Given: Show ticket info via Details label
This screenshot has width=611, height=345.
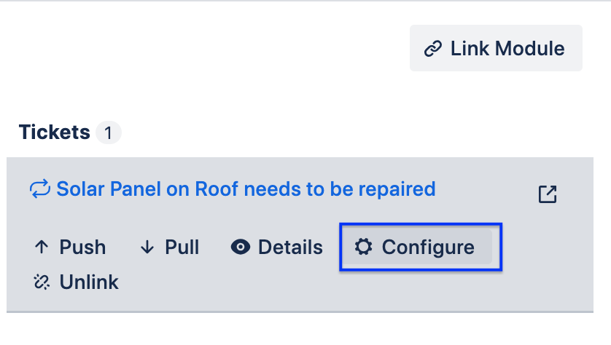Looking at the screenshot, I should pyautogui.click(x=290, y=247).
